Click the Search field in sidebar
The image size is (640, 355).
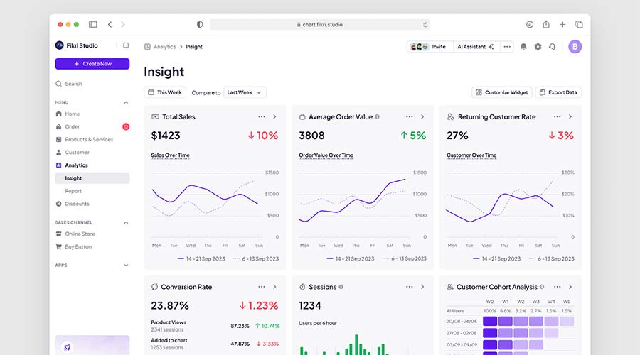tap(92, 84)
